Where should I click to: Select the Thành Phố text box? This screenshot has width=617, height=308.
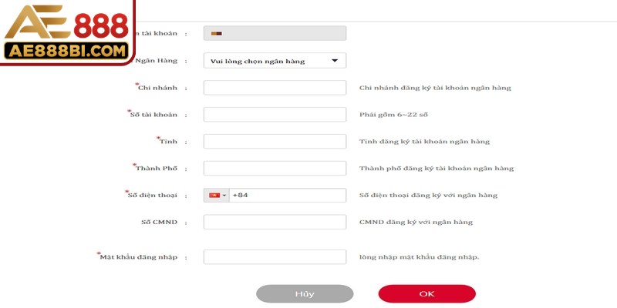click(x=275, y=168)
